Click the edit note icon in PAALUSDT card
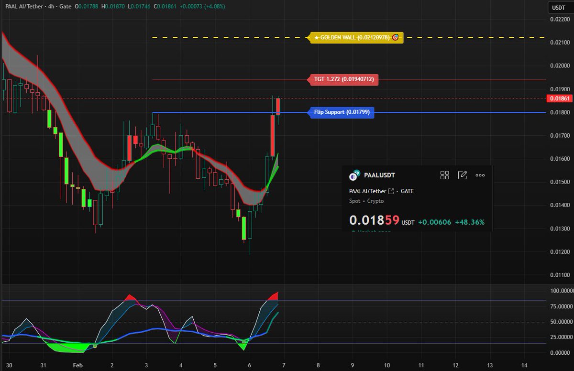Image resolution: width=574 pixels, height=371 pixels. pos(463,175)
